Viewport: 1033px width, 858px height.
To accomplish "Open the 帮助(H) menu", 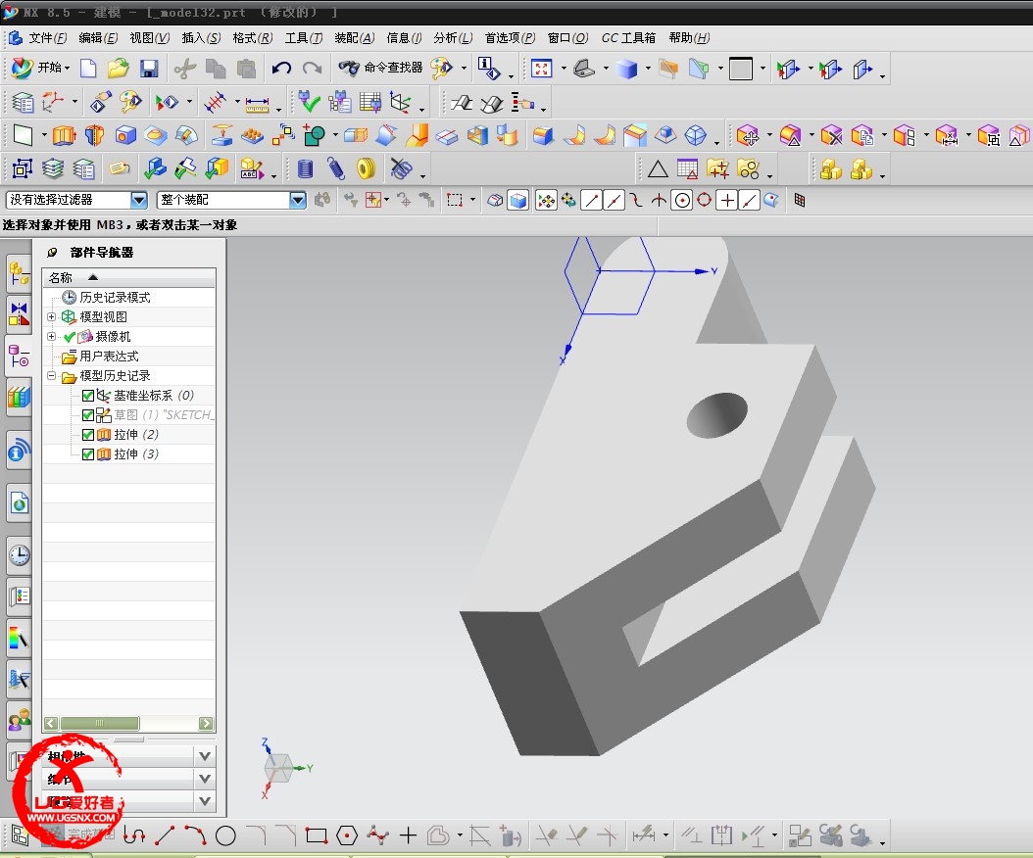I will (689, 38).
